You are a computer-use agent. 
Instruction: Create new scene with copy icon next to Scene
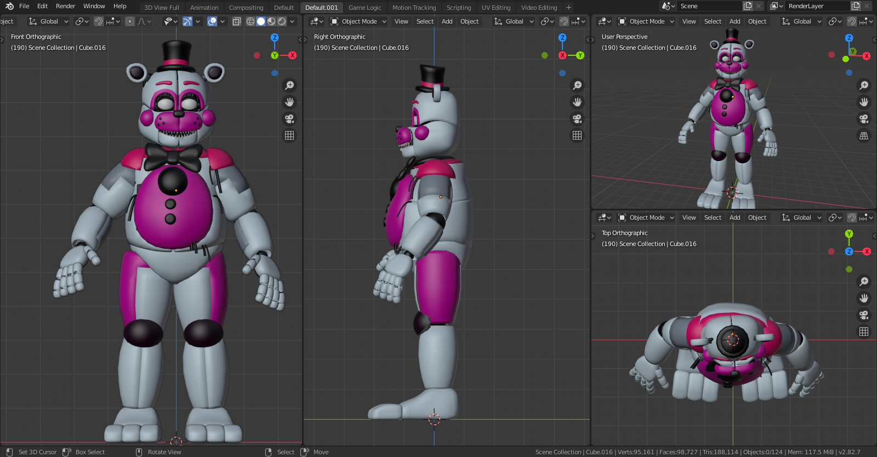[748, 6]
